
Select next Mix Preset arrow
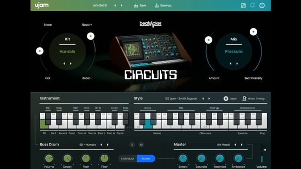(242, 145)
